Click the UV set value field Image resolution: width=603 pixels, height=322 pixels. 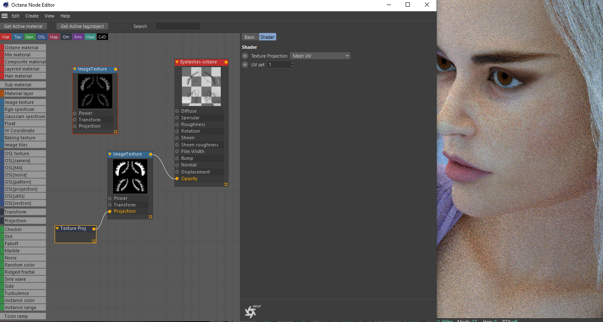(x=278, y=65)
